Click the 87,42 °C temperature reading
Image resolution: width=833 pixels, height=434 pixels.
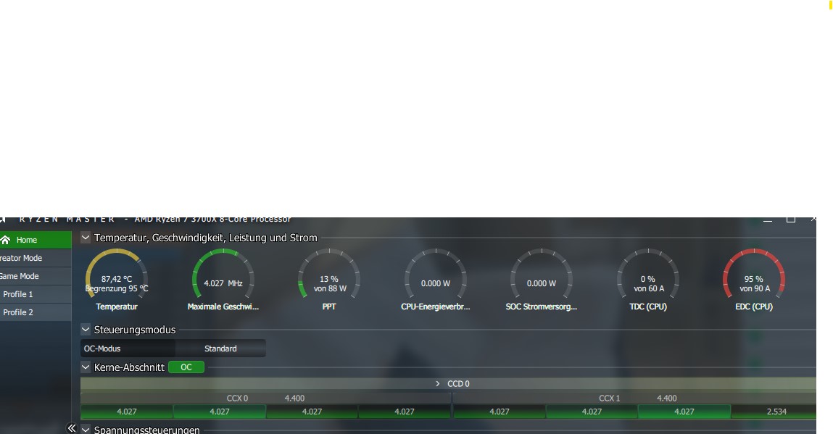(x=117, y=279)
